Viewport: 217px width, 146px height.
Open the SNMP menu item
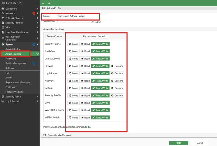(9, 78)
